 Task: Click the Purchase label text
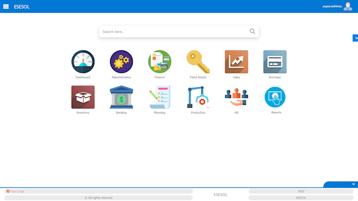[275, 77]
